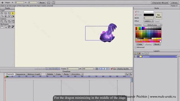Toggle visibility eye of the дракон layer
The image size is (180, 101).
coord(136,57)
